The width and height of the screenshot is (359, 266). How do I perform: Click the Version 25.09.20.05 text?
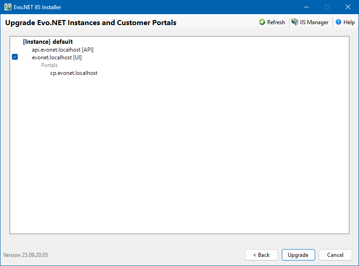coord(26,255)
